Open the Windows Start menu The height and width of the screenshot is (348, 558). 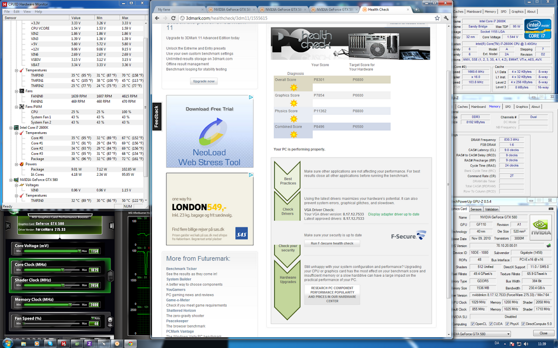pyautogui.click(x=7, y=343)
